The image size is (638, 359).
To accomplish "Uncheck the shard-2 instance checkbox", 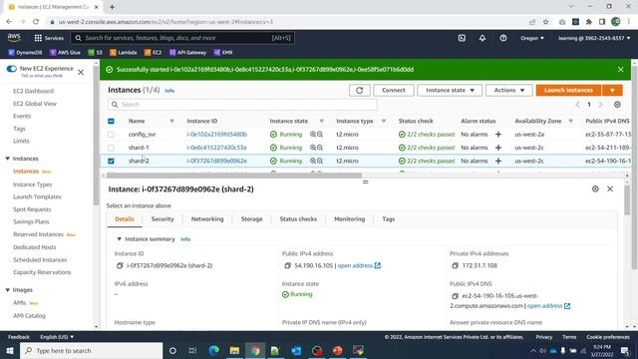I will click(111, 162).
